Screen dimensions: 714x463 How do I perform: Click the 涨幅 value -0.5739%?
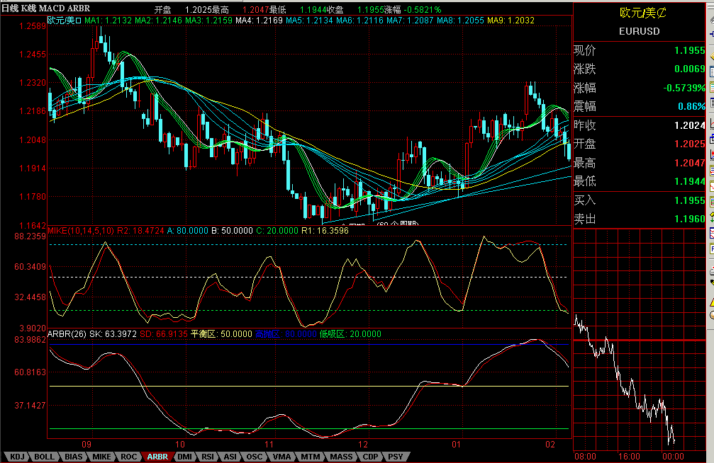pyautogui.click(x=684, y=88)
